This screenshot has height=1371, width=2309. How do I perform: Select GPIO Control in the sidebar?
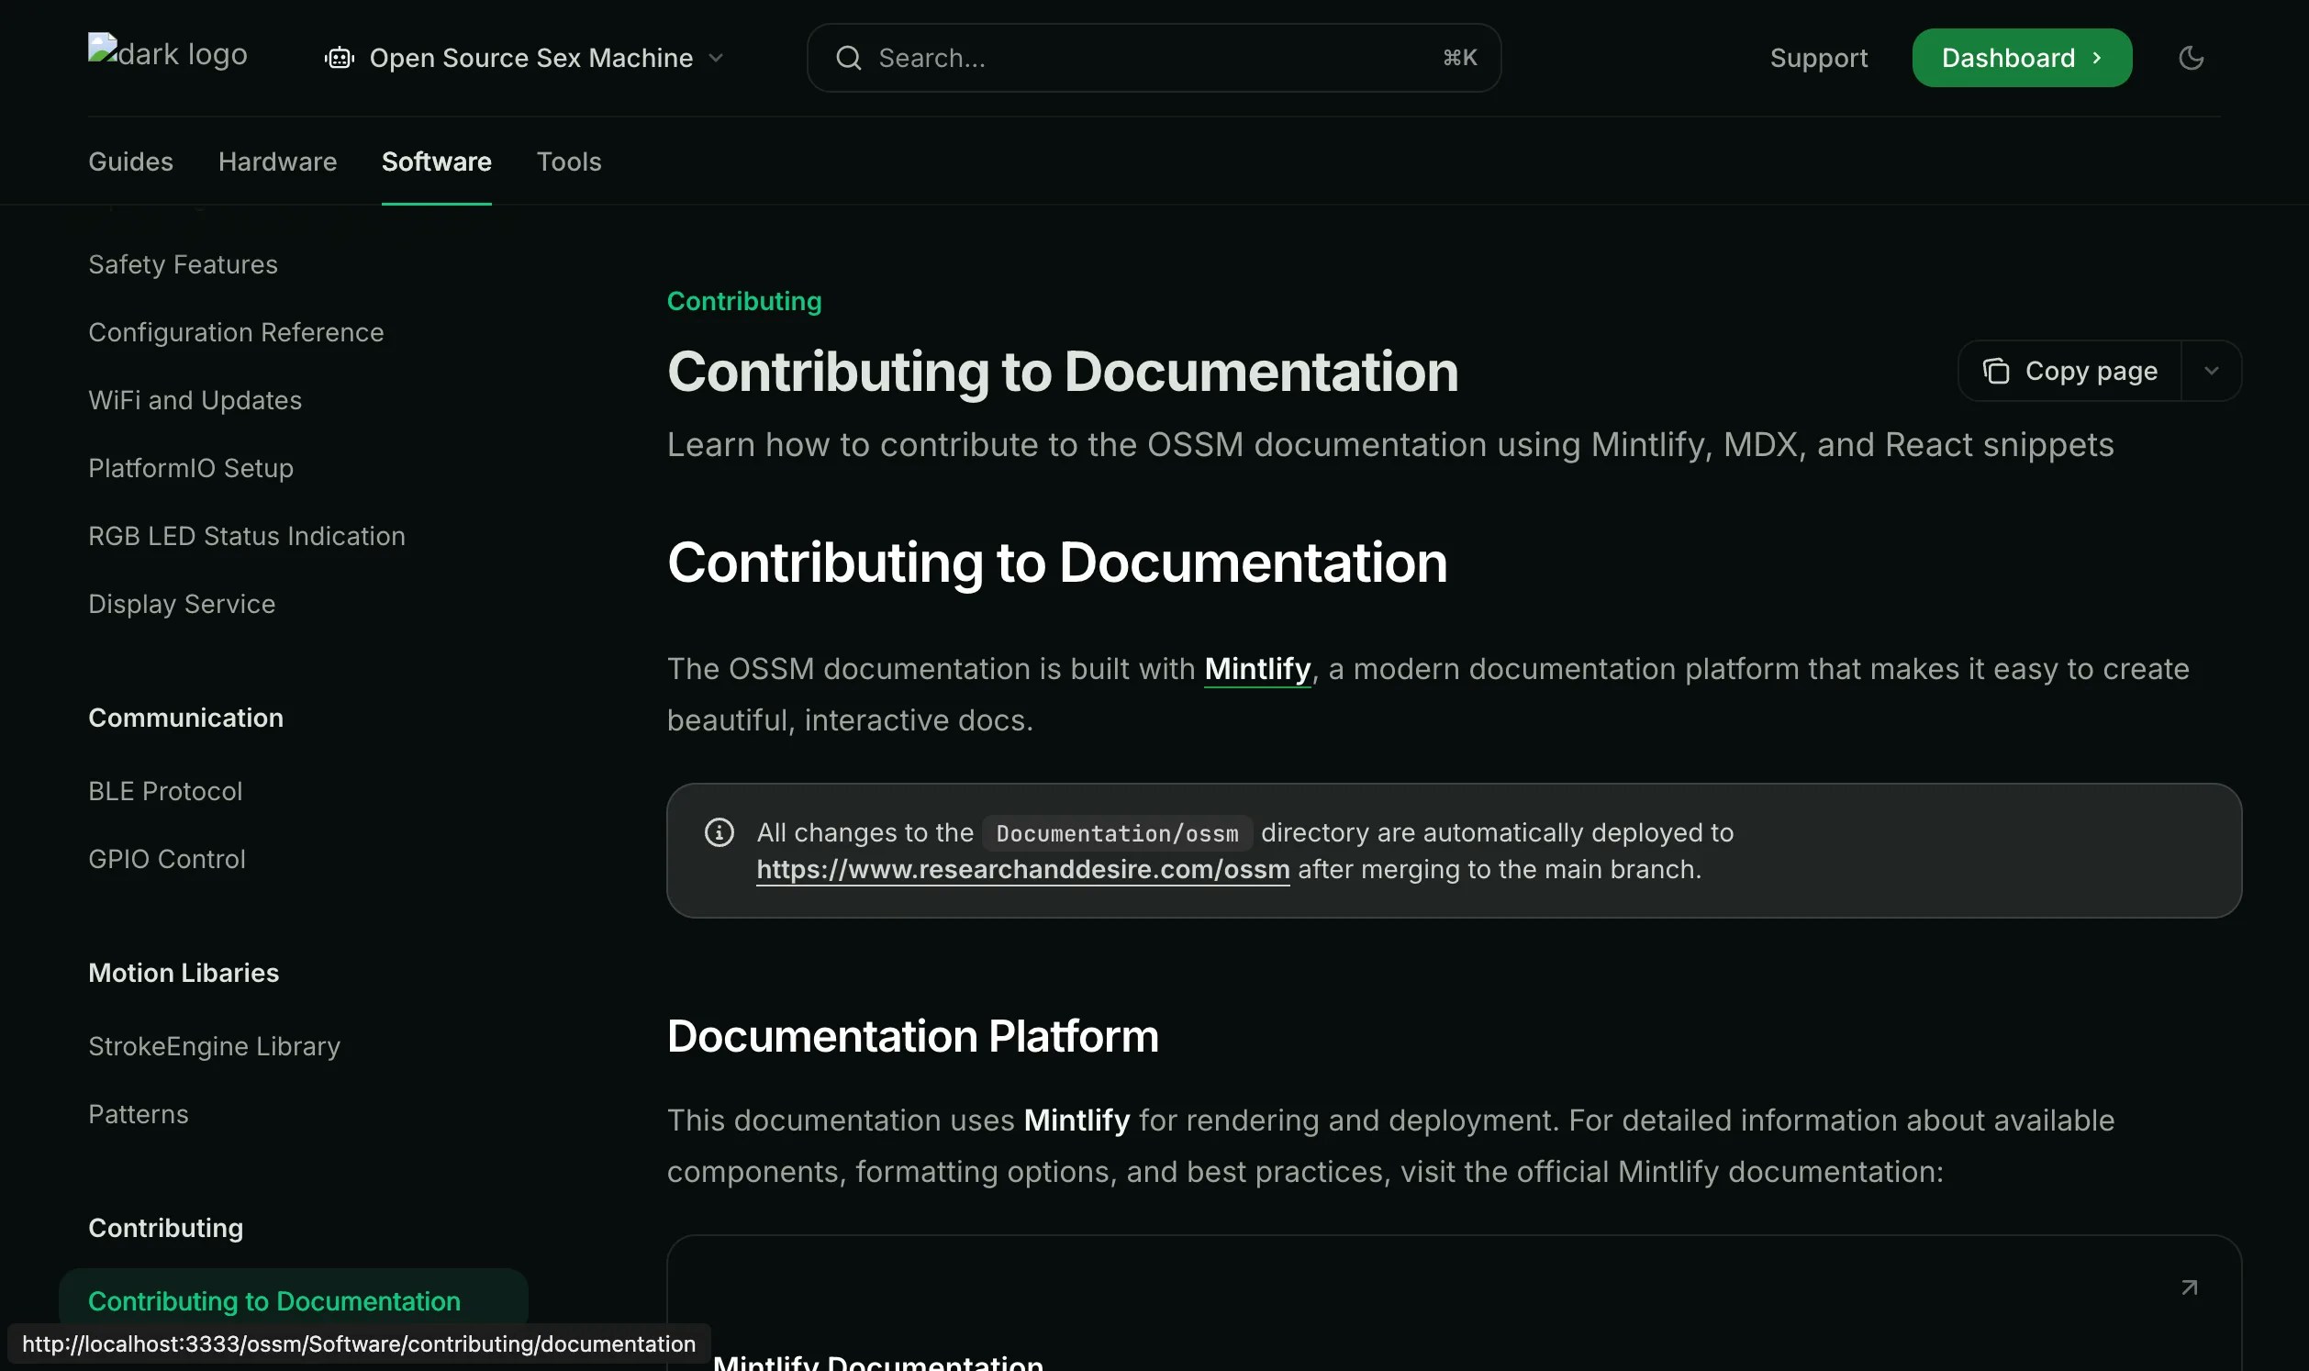(167, 858)
